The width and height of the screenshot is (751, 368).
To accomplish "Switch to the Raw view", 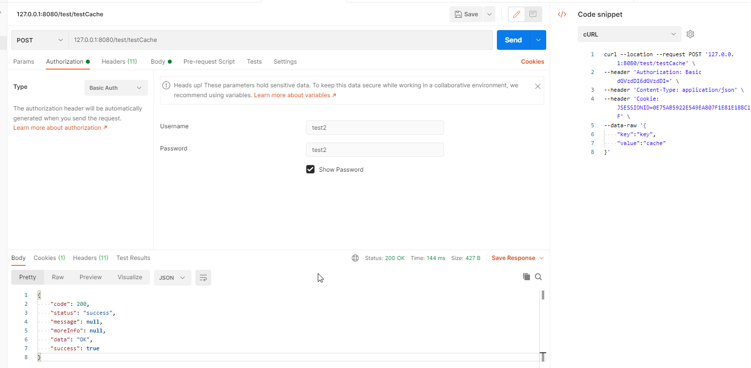I will point(58,277).
